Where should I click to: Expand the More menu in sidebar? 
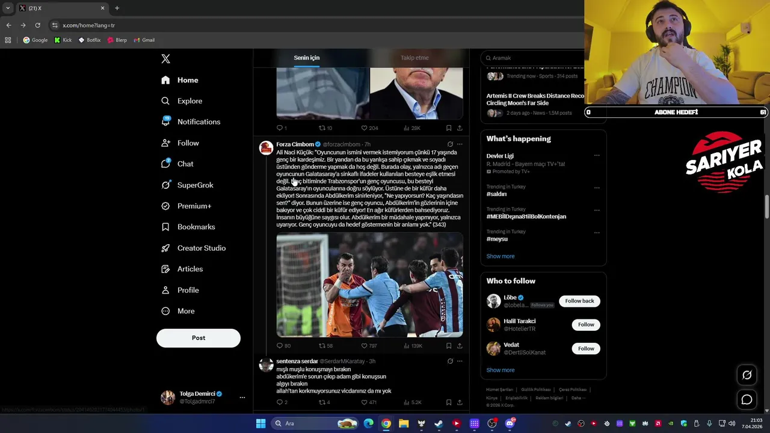coord(178,311)
